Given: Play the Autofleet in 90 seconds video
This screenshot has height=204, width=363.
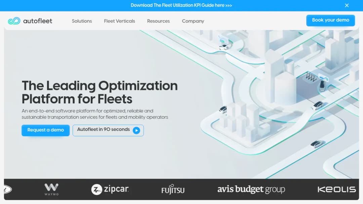Looking at the screenshot, I should (x=108, y=130).
